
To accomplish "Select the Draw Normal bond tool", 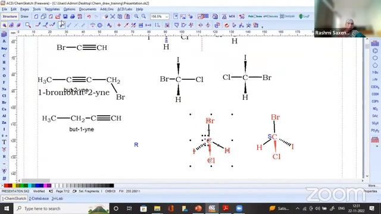I will click(38, 25).
